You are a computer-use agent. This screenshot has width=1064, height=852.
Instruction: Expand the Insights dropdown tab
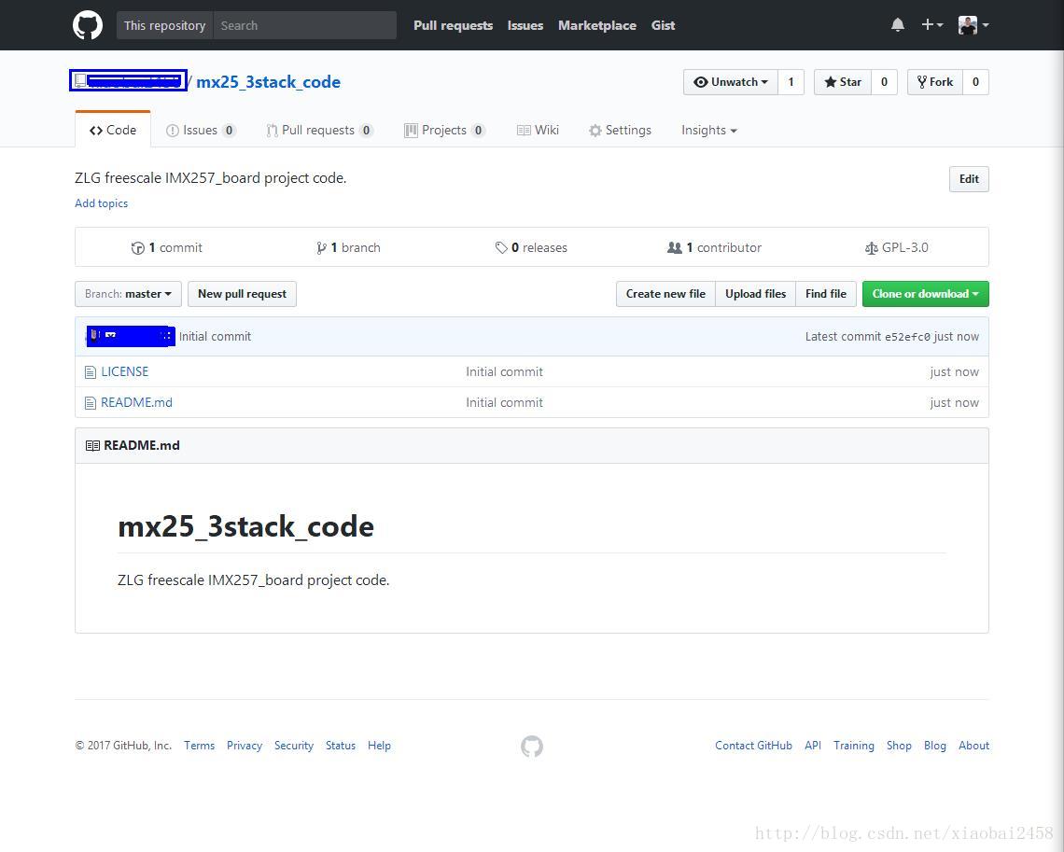pyautogui.click(x=709, y=131)
